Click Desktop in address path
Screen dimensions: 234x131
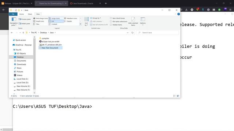[43, 32]
